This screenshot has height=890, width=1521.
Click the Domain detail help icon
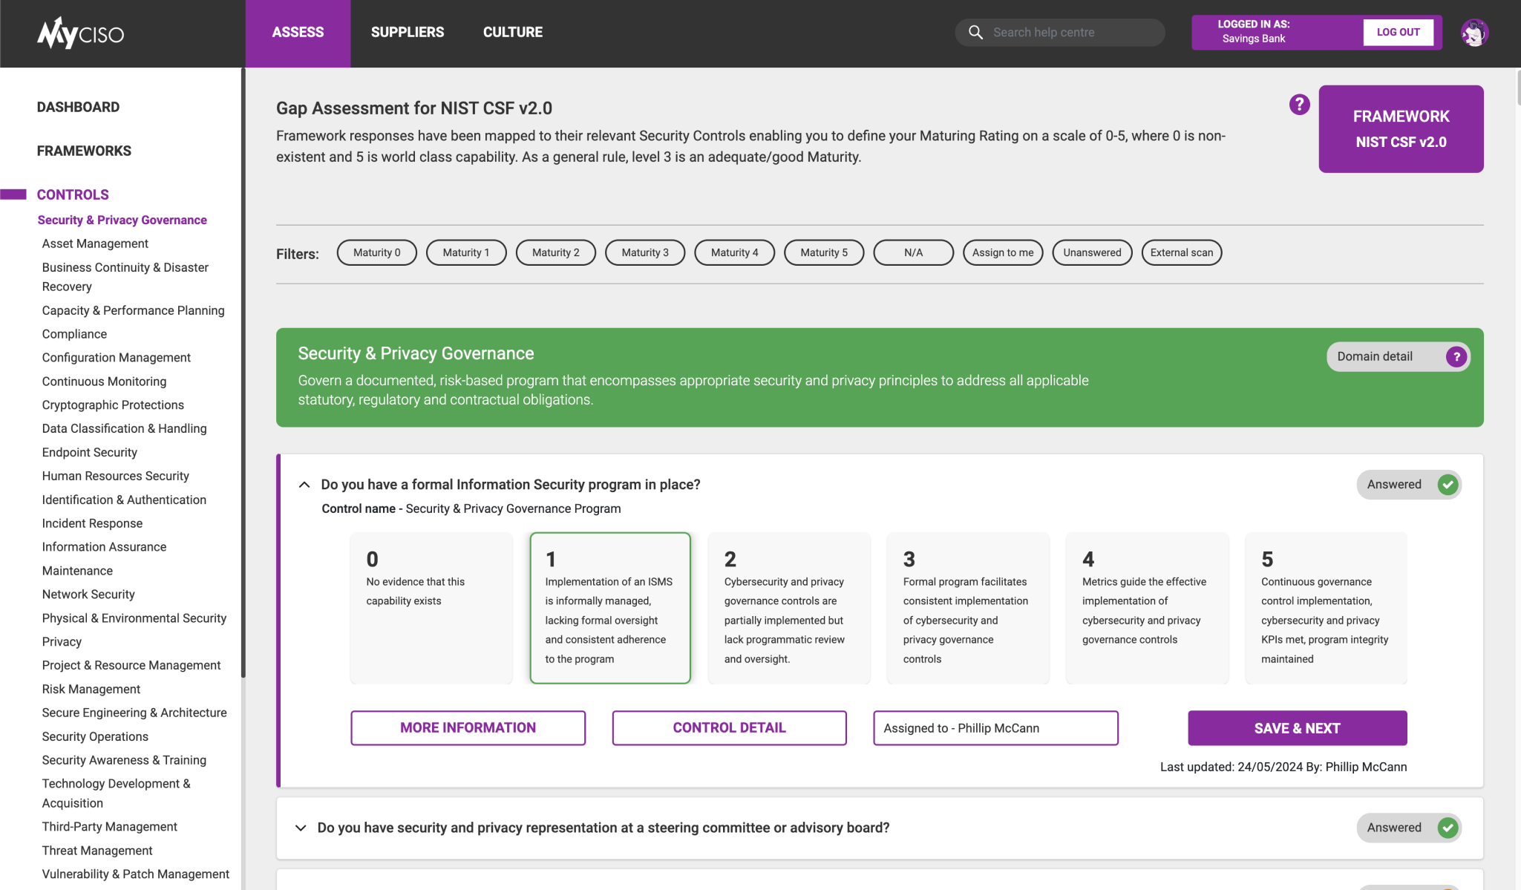tap(1456, 357)
